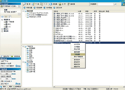This screenshot has height=90, width=125.
Task: Select the 音频 audio category folder
Action: click(x=29, y=50)
